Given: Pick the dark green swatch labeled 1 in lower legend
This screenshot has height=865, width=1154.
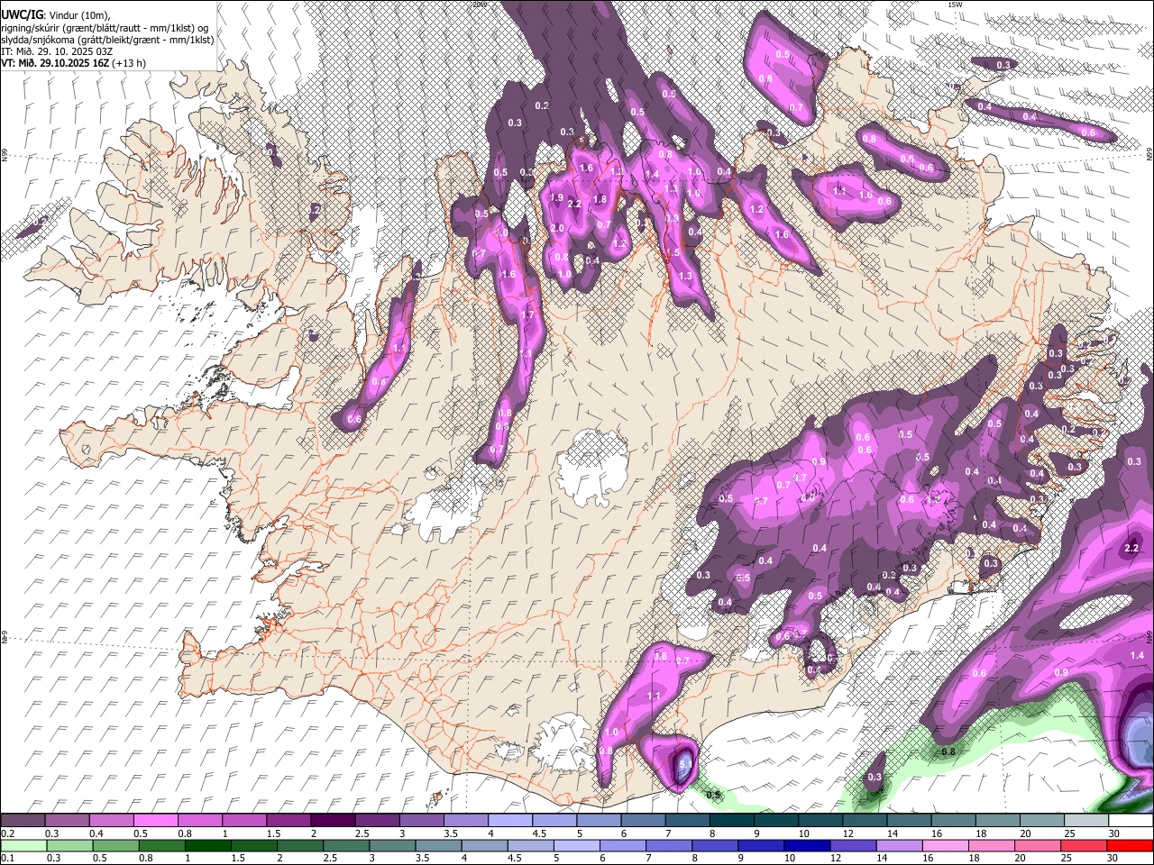Looking at the screenshot, I should (207, 845).
